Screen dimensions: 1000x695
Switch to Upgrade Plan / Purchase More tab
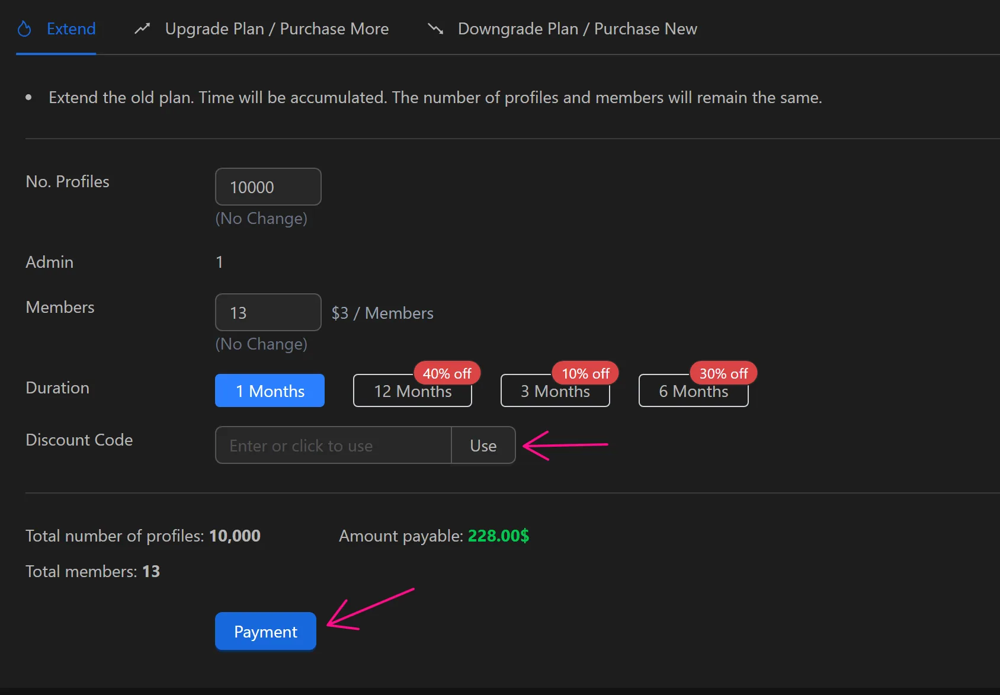(276, 28)
